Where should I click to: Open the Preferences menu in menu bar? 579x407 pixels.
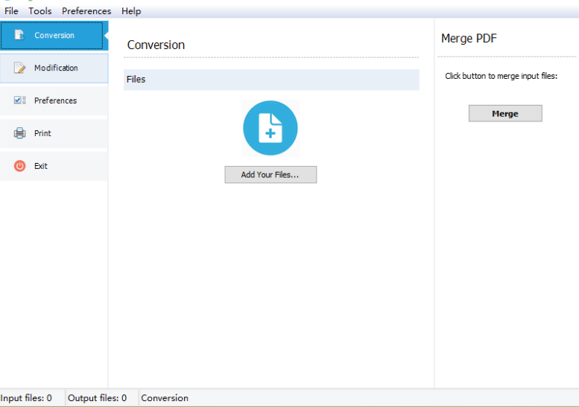coord(86,11)
